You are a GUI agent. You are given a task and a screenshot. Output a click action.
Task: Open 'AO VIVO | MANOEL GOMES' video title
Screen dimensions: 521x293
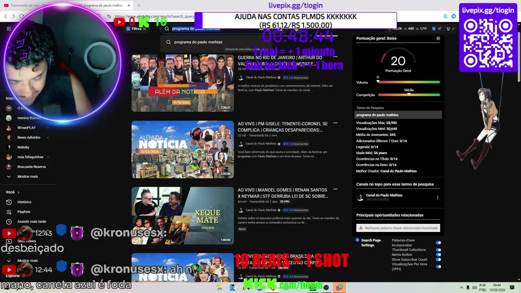pyautogui.click(x=282, y=193)
